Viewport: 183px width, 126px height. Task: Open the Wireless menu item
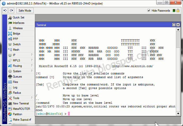tap(21, 28)
